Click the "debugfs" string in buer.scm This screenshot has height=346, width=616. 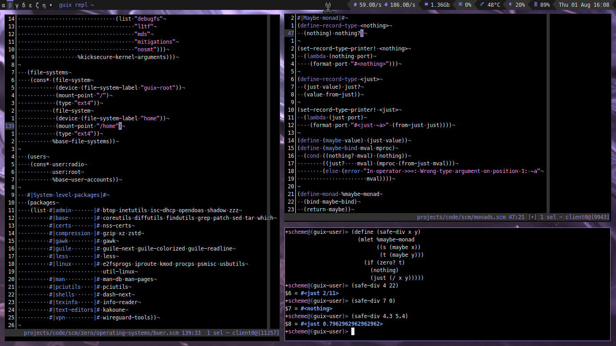click(x=149, y=18)
